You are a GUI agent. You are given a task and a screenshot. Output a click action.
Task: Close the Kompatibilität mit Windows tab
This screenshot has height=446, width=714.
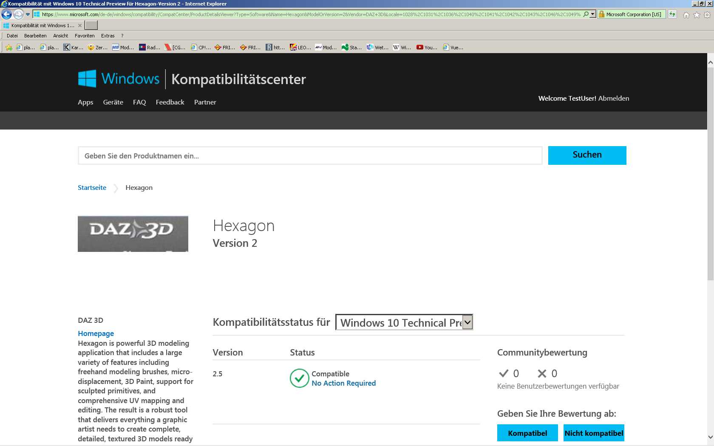click(x=80, y=25)
